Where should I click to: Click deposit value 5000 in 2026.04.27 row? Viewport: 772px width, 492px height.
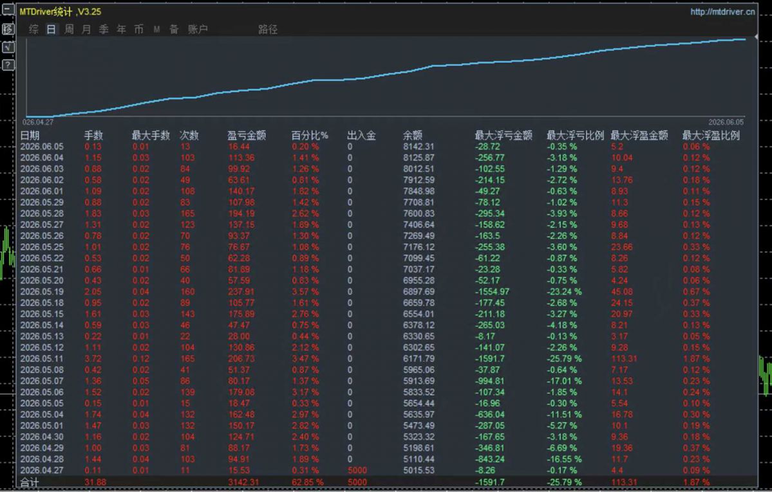[357, 470]
